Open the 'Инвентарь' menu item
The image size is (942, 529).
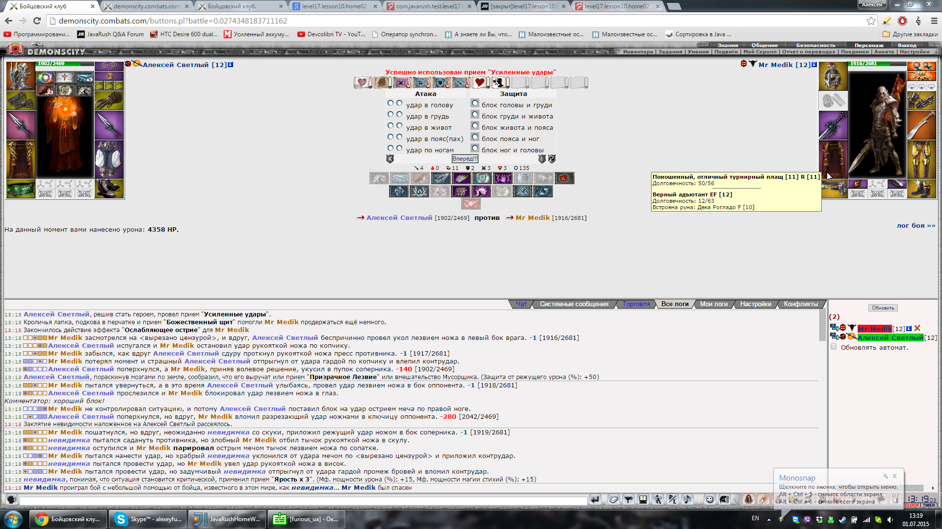(638, 51)
